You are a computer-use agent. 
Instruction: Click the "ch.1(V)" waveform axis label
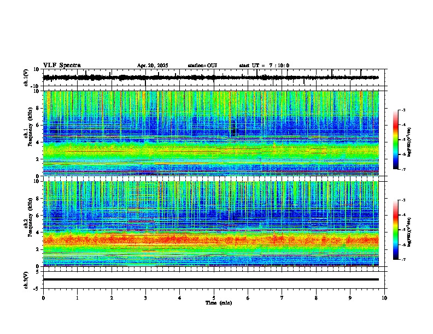tap(26, 77)
